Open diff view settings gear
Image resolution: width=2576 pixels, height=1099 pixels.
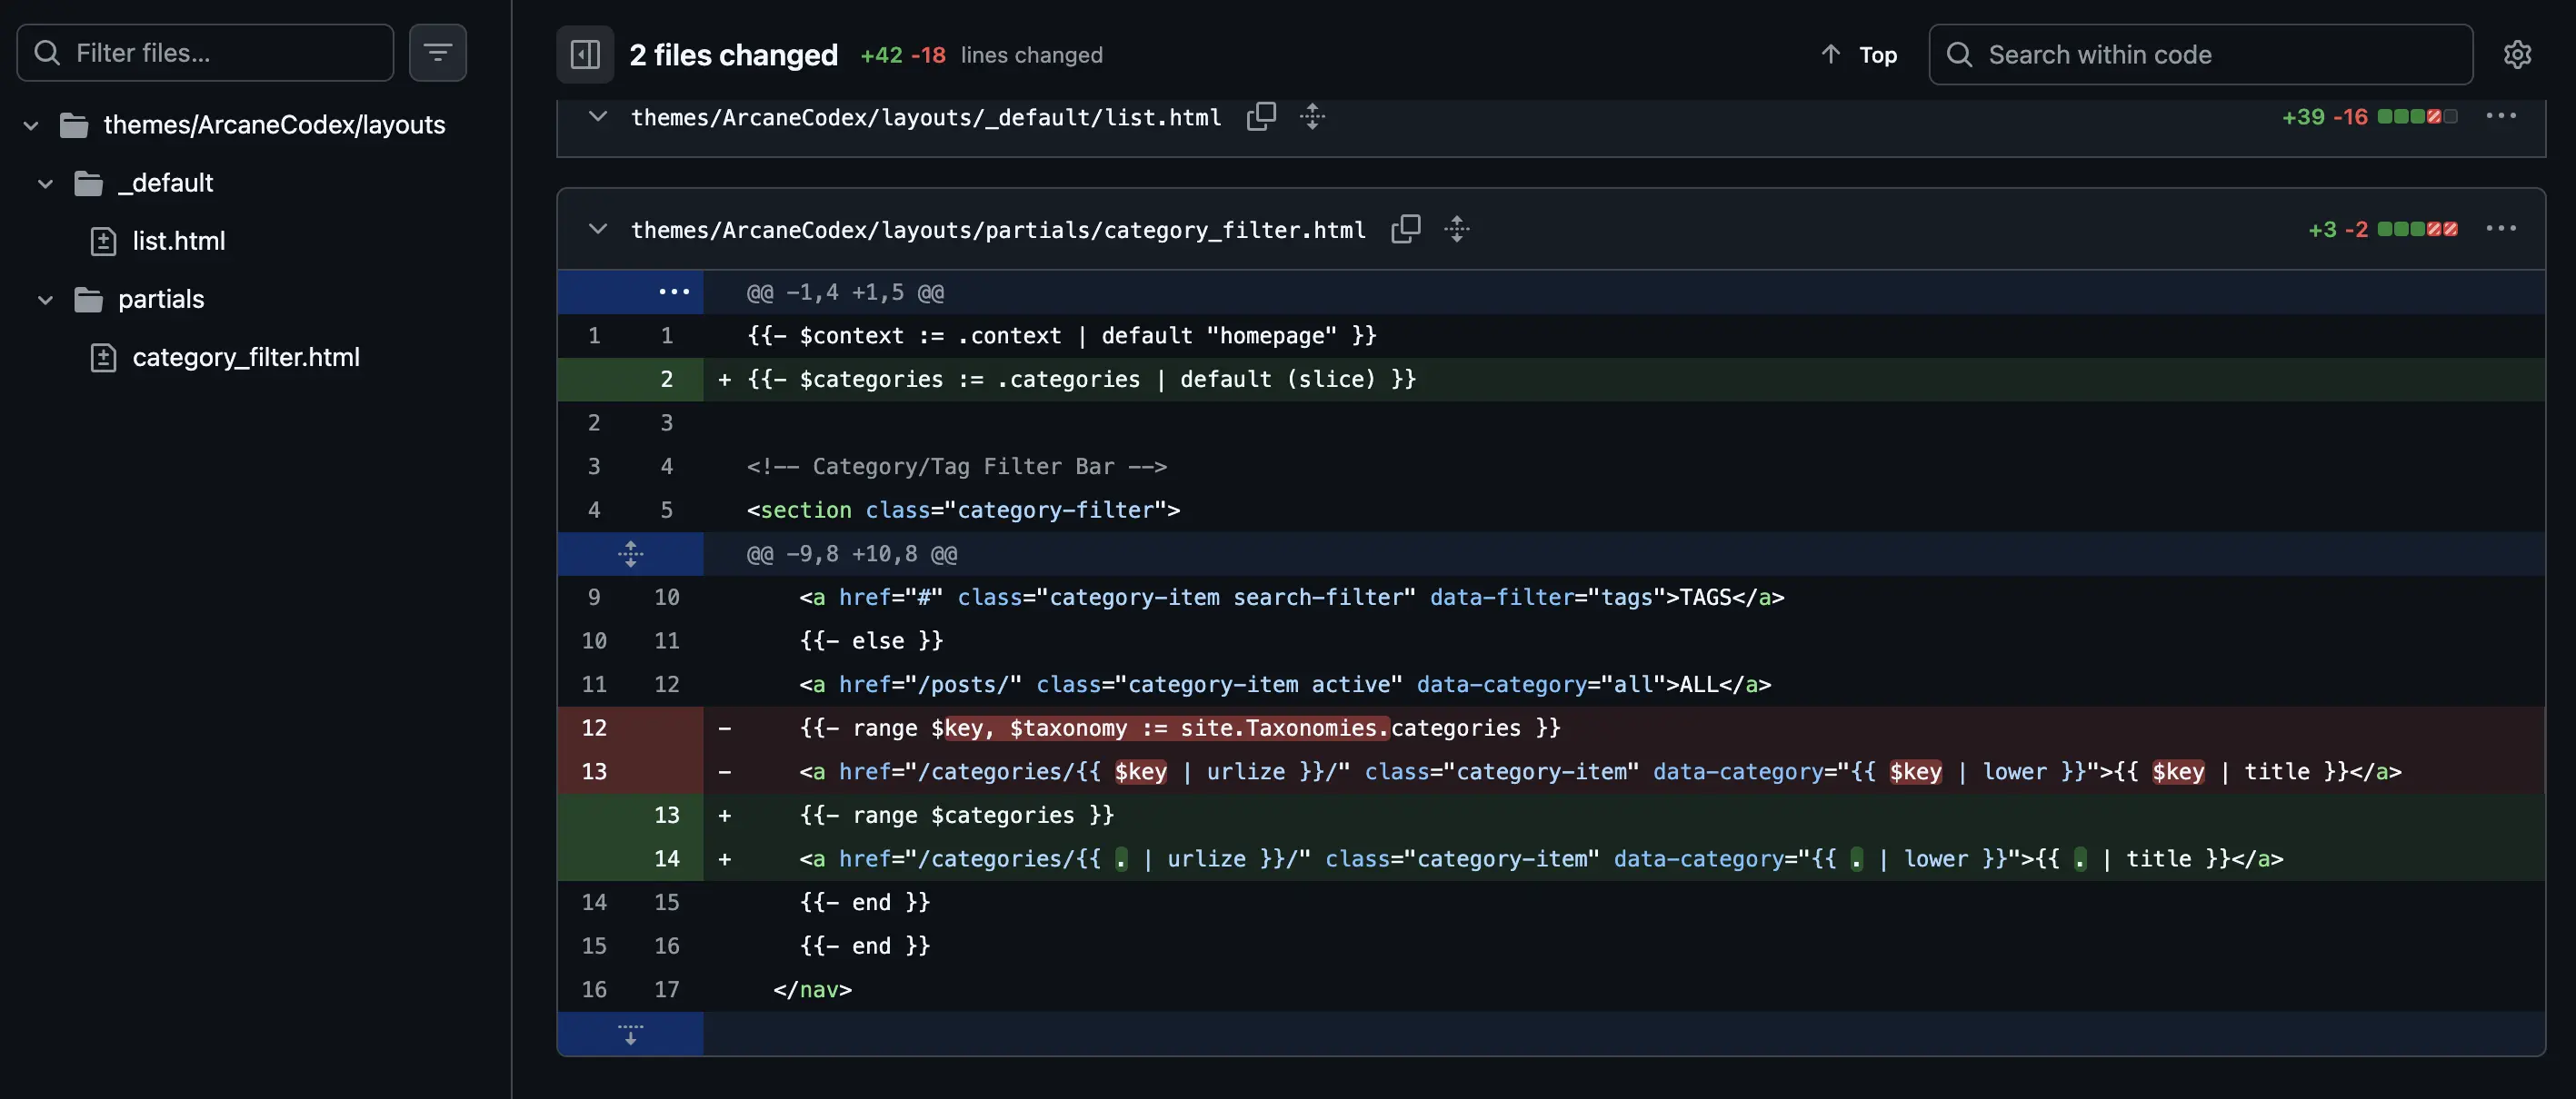(x=2516, y=54)
